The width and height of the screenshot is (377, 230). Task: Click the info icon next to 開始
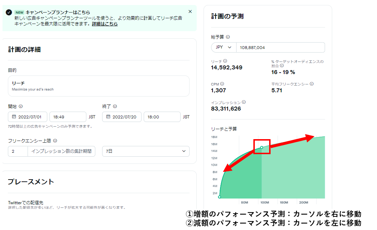[x=21, y=106]
